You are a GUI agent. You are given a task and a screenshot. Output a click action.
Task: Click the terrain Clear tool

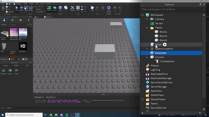(16, 71)
